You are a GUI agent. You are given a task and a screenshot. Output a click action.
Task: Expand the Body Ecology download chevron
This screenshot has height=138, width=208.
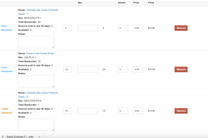click(x=40, y=137)
